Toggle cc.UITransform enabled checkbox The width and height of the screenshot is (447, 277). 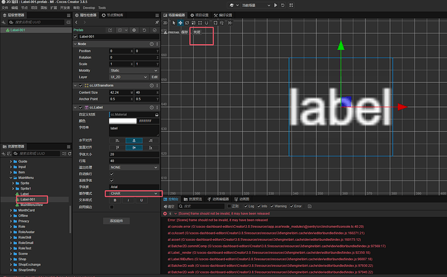click(81, 85)
